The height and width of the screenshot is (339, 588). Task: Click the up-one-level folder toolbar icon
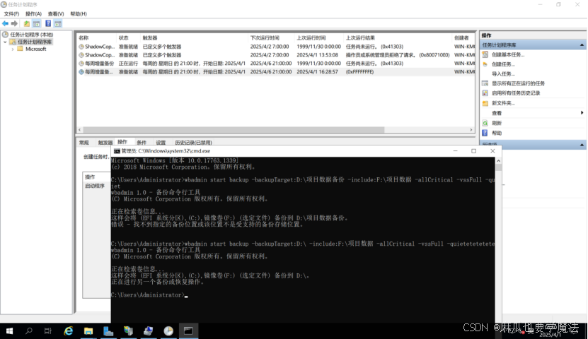coord(27,23)
